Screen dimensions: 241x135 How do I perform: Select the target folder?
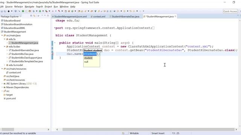9,95
